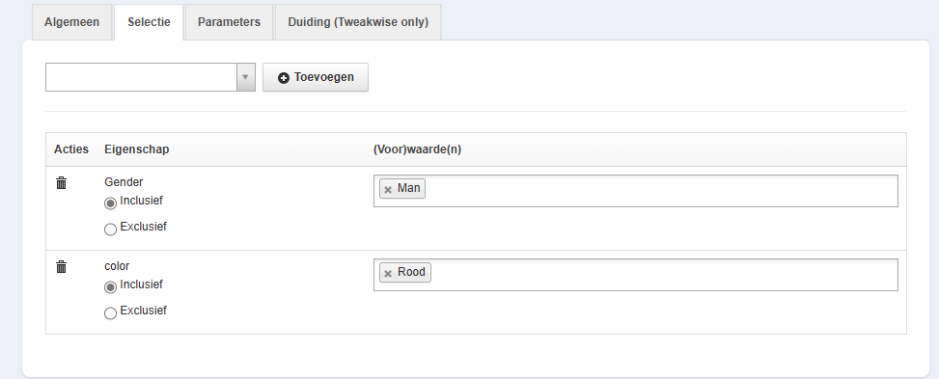Remove the Man tag using its x
Screen dimensions: 939x379
[388, 190]
